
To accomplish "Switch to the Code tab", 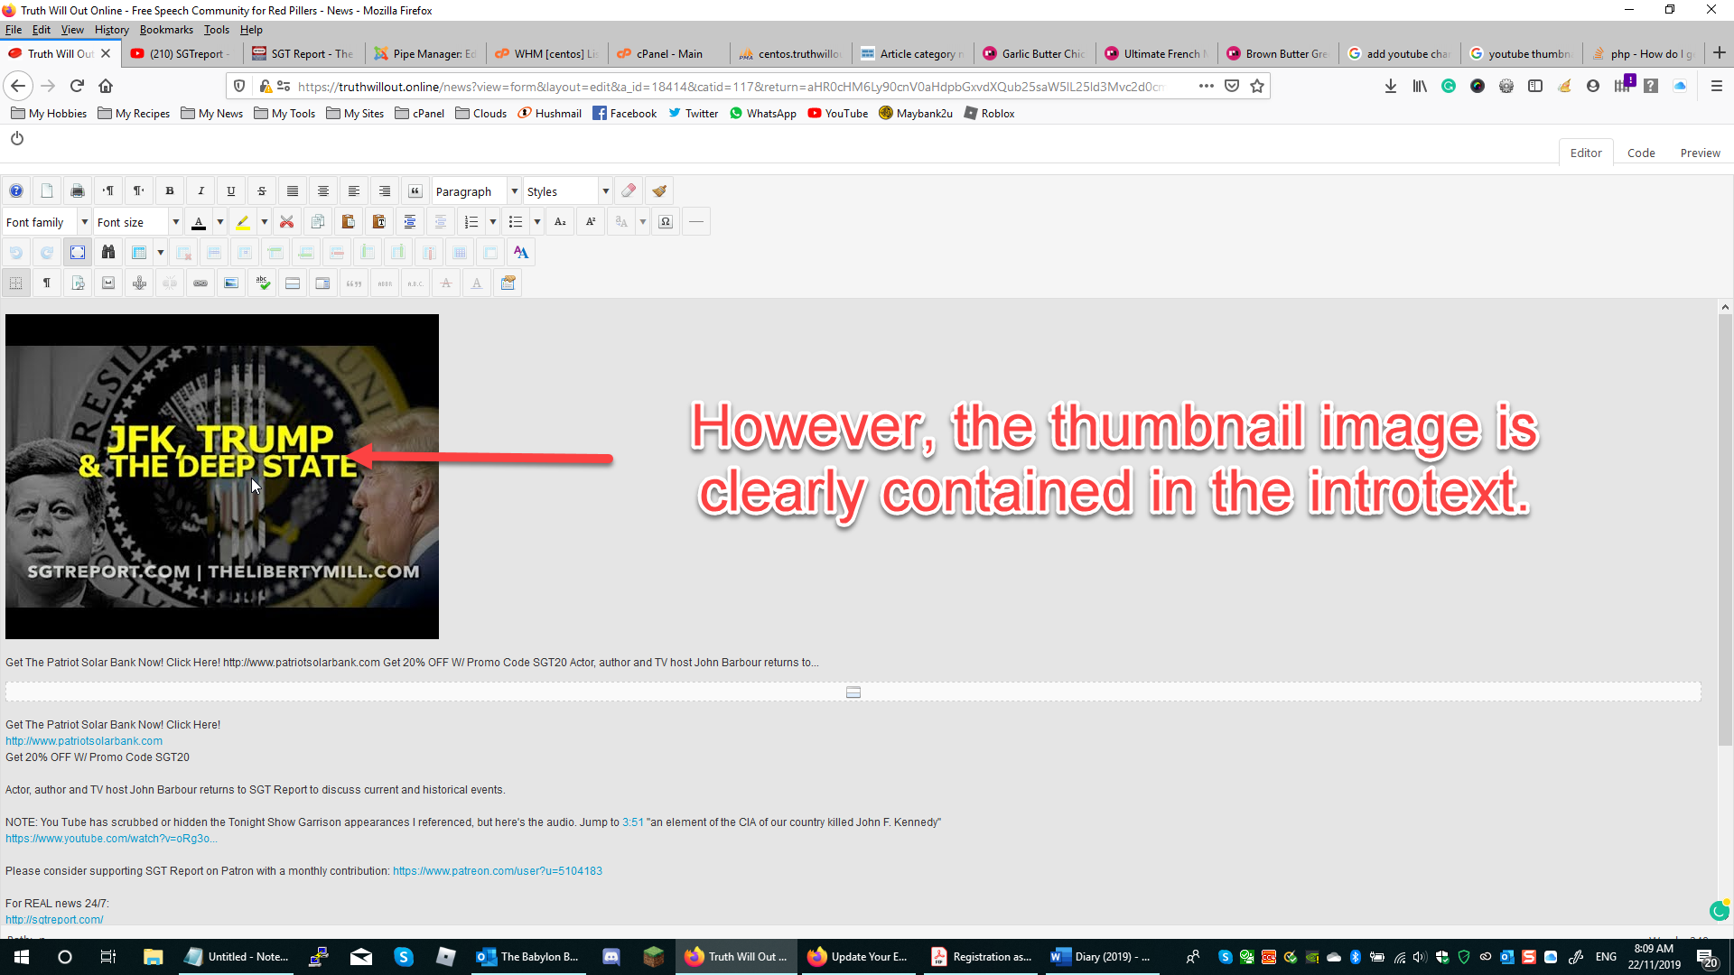I will [1640, 153].
